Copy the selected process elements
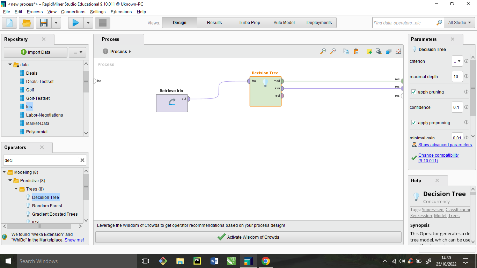The image size is (477, 268). point(346,51)
